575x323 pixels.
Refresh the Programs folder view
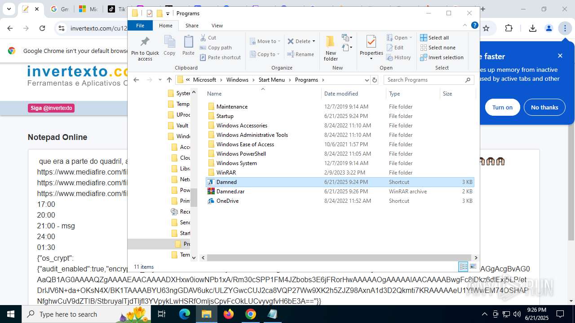point(375,80)
